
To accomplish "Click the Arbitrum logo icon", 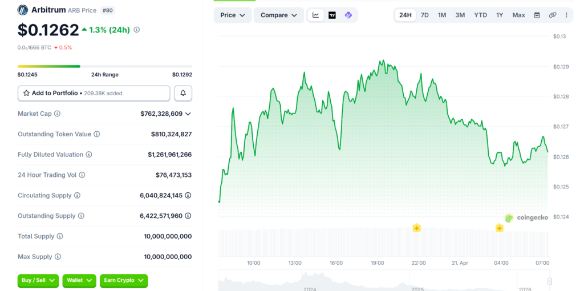I will point(23,10).
